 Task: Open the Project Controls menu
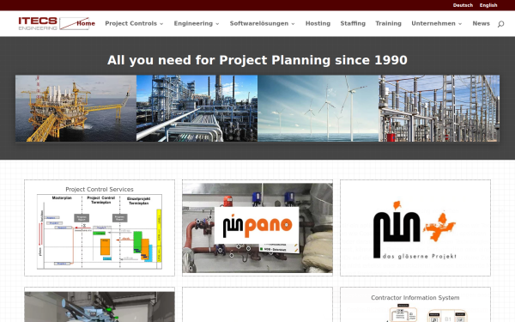coord(130,23)
